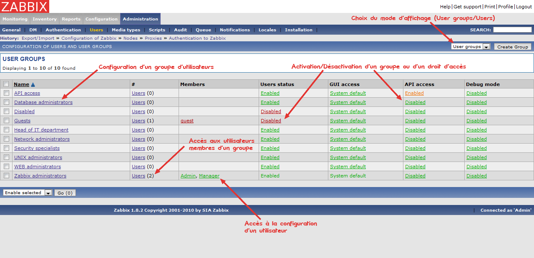Click the Name column sort arrow
Image resolution: width=534 pixels, height=258 pixels.
[33, 84]
